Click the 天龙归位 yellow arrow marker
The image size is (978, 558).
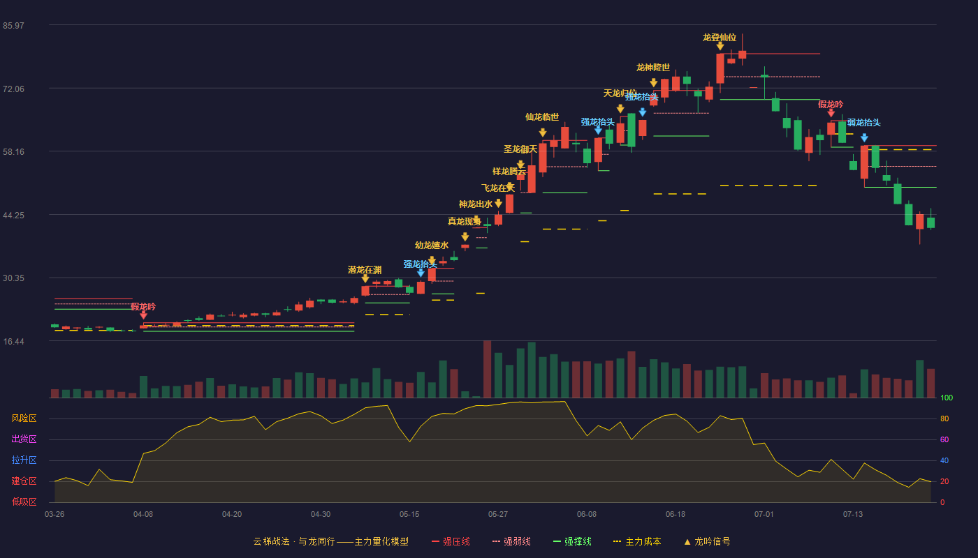(620, 109)
